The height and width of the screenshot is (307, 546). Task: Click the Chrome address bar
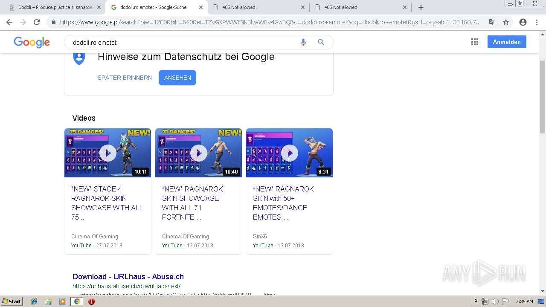[270, 22]
